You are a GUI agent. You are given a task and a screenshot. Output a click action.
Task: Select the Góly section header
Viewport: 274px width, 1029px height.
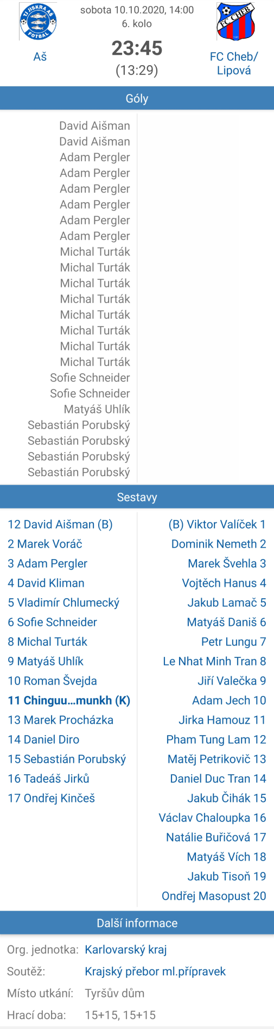coord(137,98)
